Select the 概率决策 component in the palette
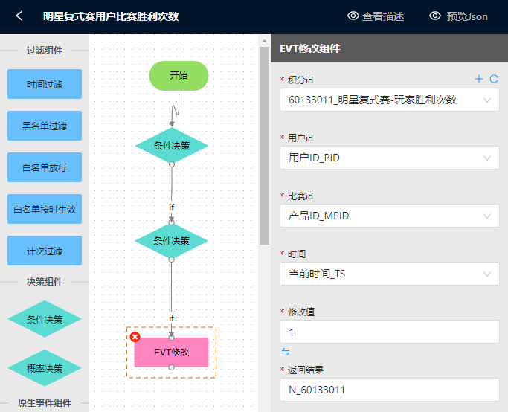This screenshot has width=508, height=412. 45,368
